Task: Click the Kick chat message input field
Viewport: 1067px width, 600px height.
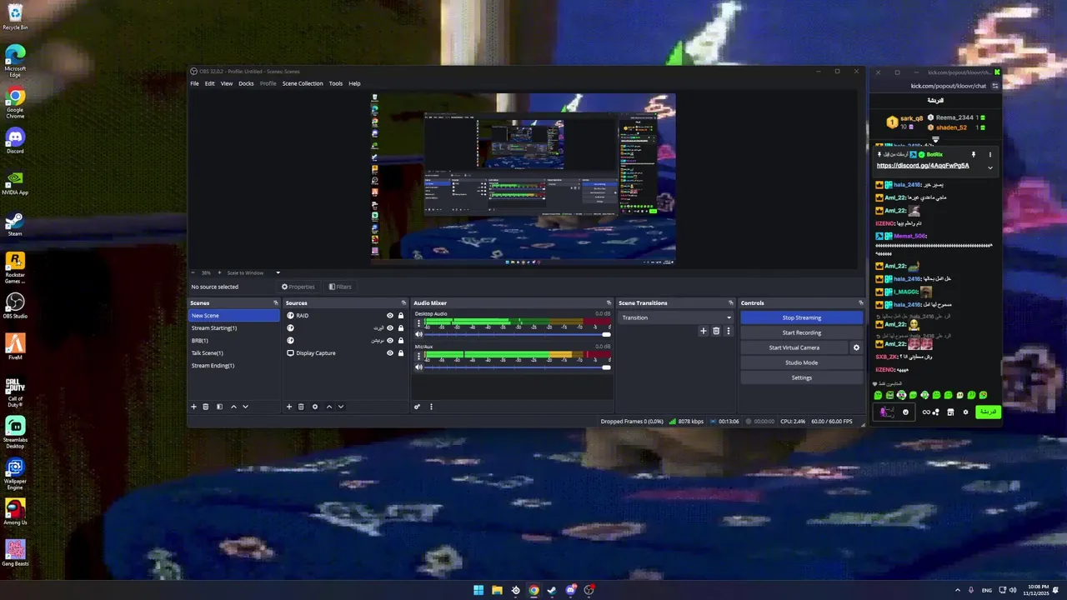Action: 892,412
